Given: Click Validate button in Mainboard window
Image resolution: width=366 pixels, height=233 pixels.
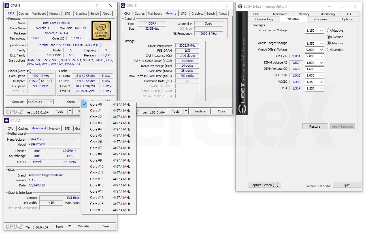Looking at the screenshot, I should click(x=83, y=226).
